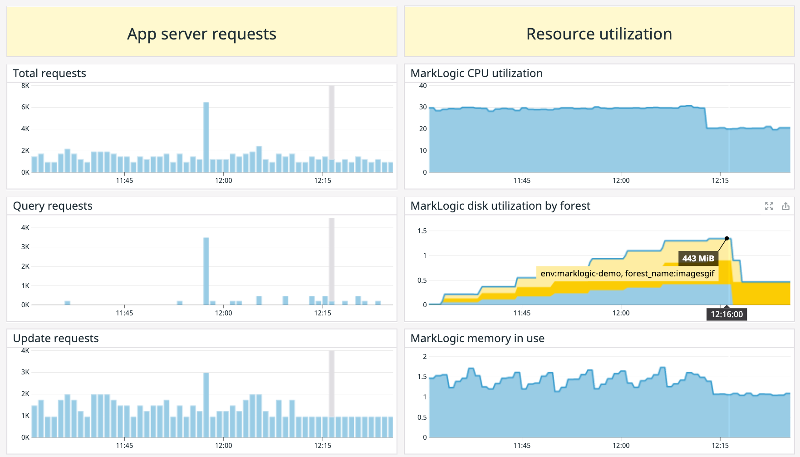Click the 12:16:00 timestamp marker

[x=726, y=314]
